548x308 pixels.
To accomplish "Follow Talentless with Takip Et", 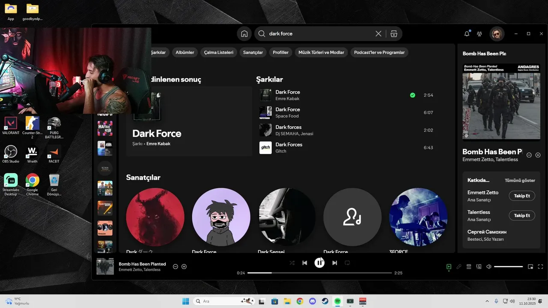I will (x=522, y=216).
